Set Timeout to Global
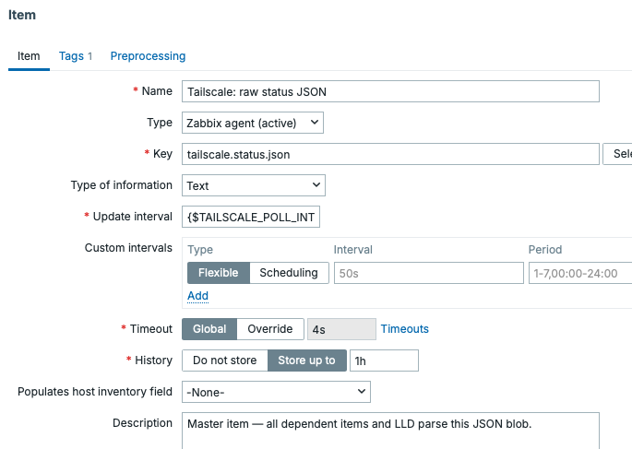 click(x=209, y=329)
